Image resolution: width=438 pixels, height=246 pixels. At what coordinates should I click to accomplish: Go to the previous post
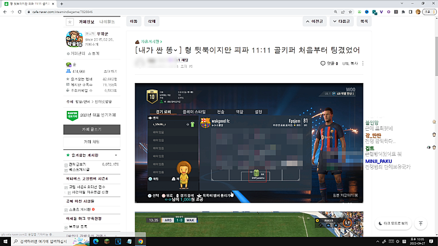pos(314,21)
